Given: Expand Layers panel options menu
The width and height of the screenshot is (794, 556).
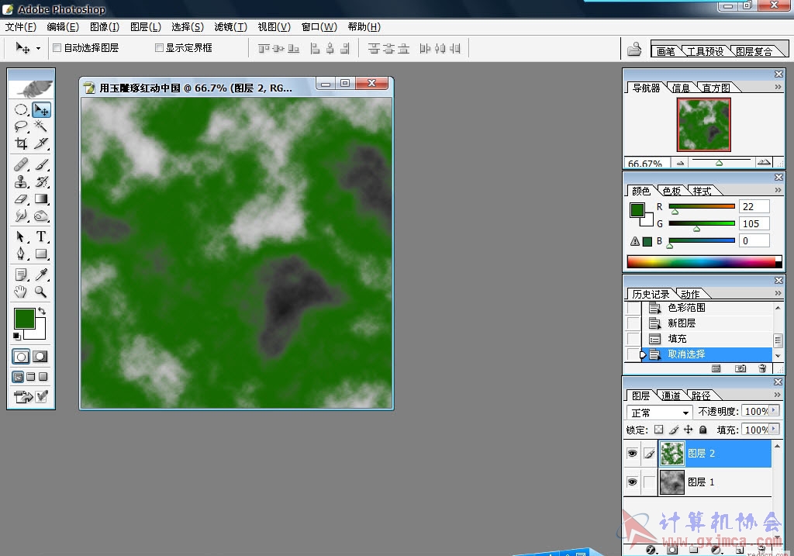Looking at the screenshot, I should coord(778,395).
